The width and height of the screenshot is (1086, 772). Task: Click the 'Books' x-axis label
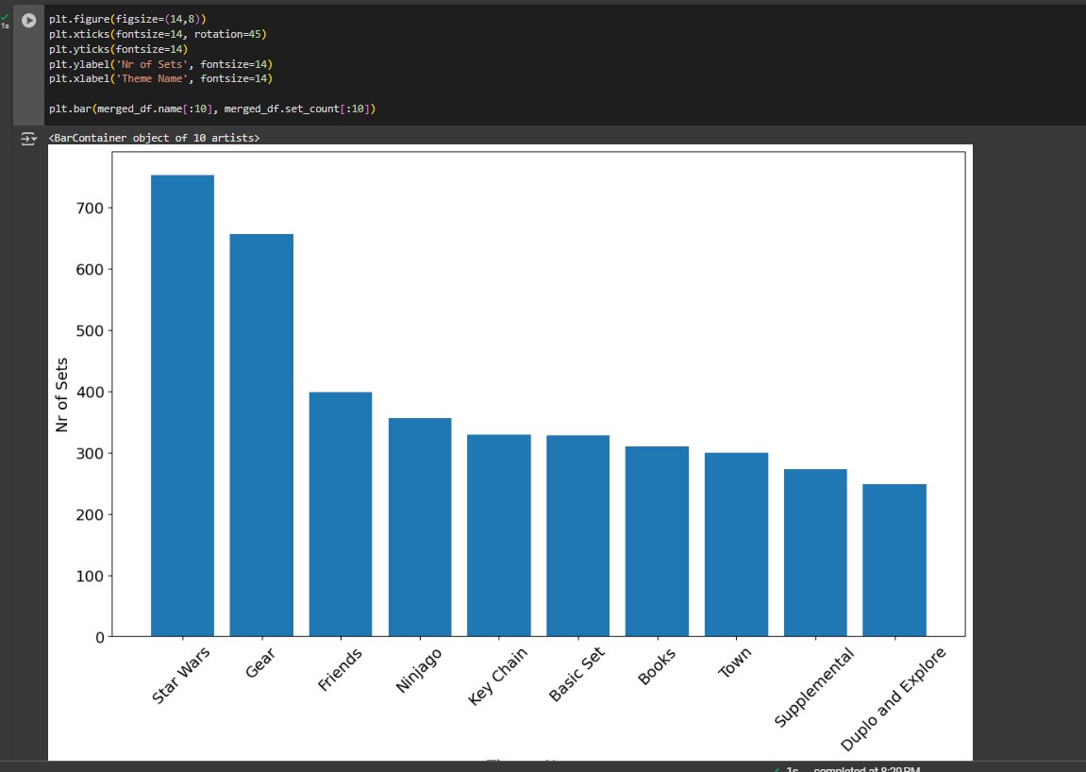click(656, 666)
